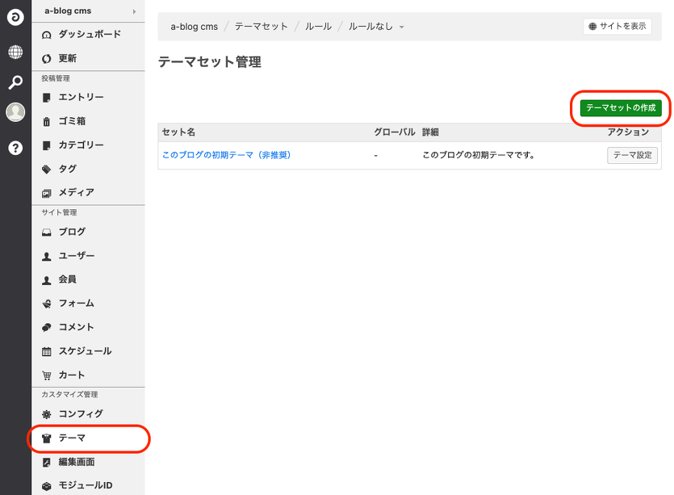The image size is (674, 495).
Task: Click the サイトを表示 button
Action: (617, 27)
